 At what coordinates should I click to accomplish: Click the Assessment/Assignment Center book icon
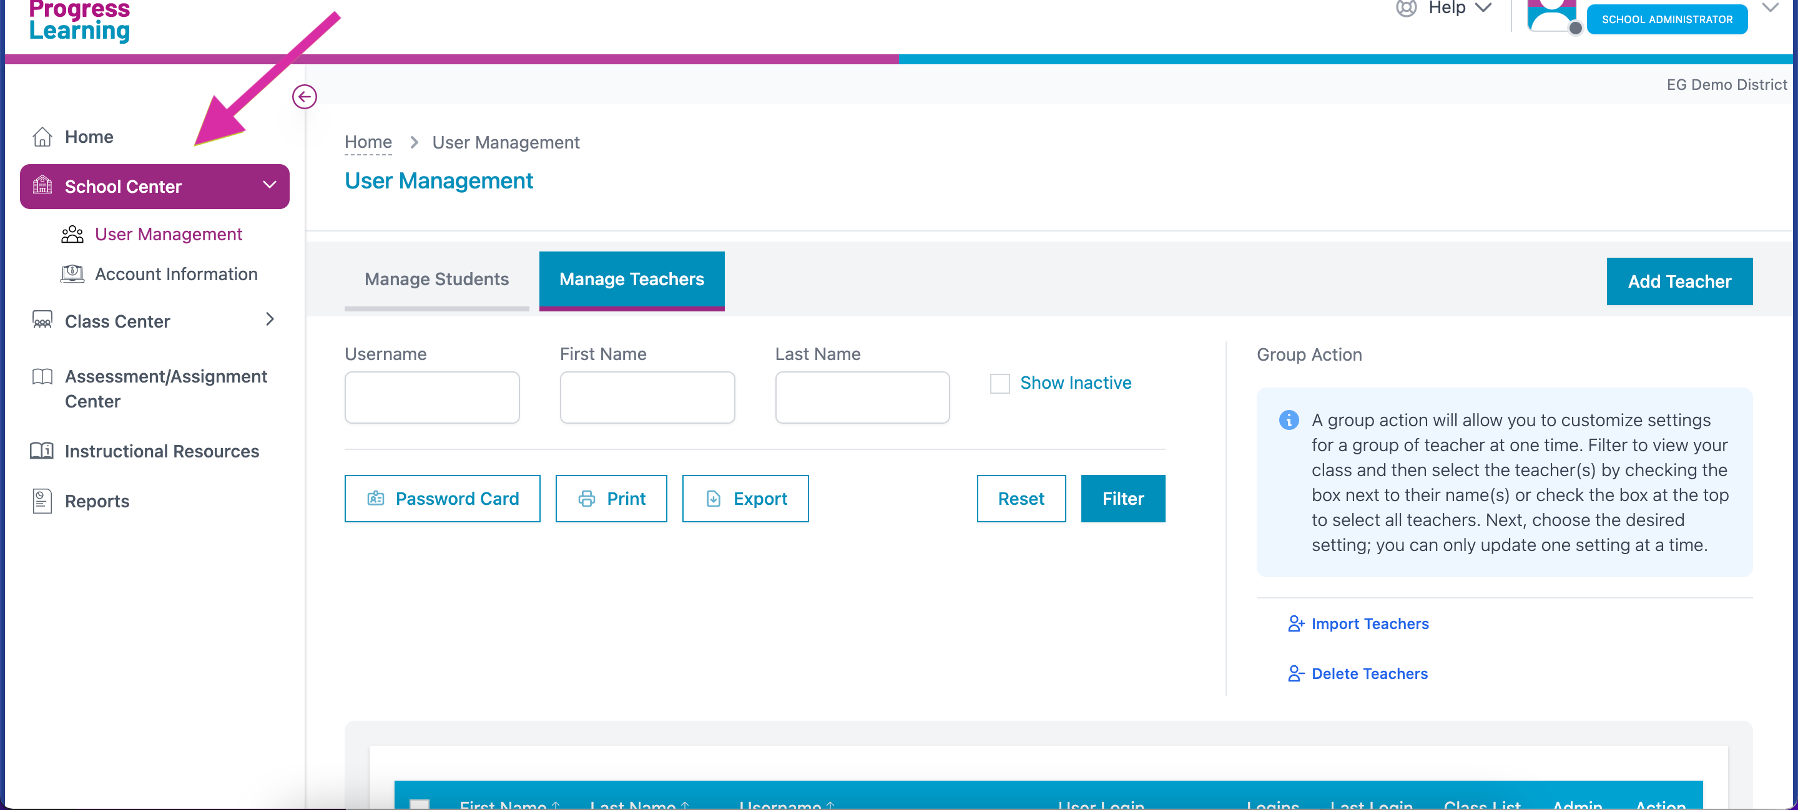42,377
